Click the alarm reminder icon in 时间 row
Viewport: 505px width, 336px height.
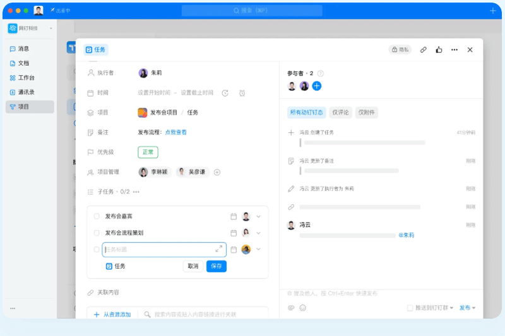tap(242, 93)
